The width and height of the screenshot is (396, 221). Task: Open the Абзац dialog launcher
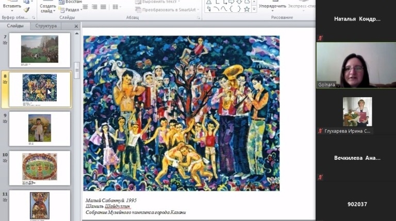point(199,17)
